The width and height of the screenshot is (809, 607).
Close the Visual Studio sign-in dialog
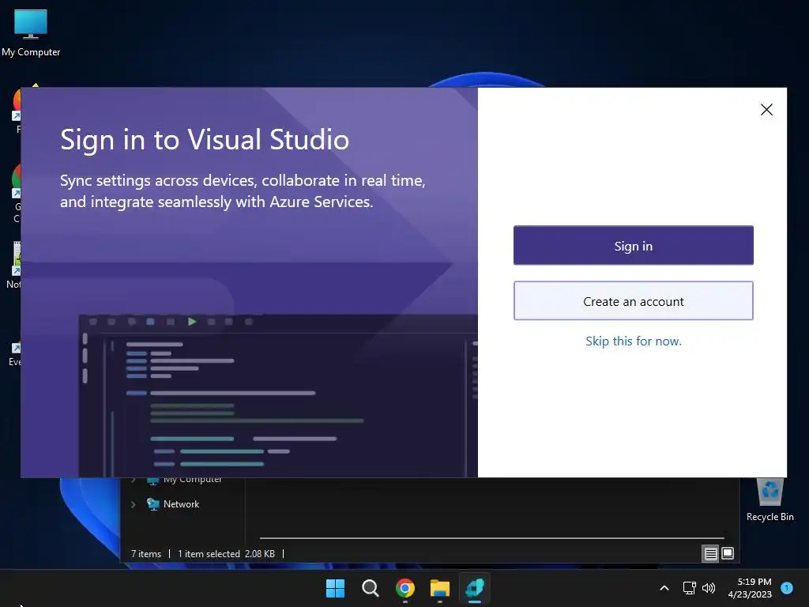(x=766, y=109)
